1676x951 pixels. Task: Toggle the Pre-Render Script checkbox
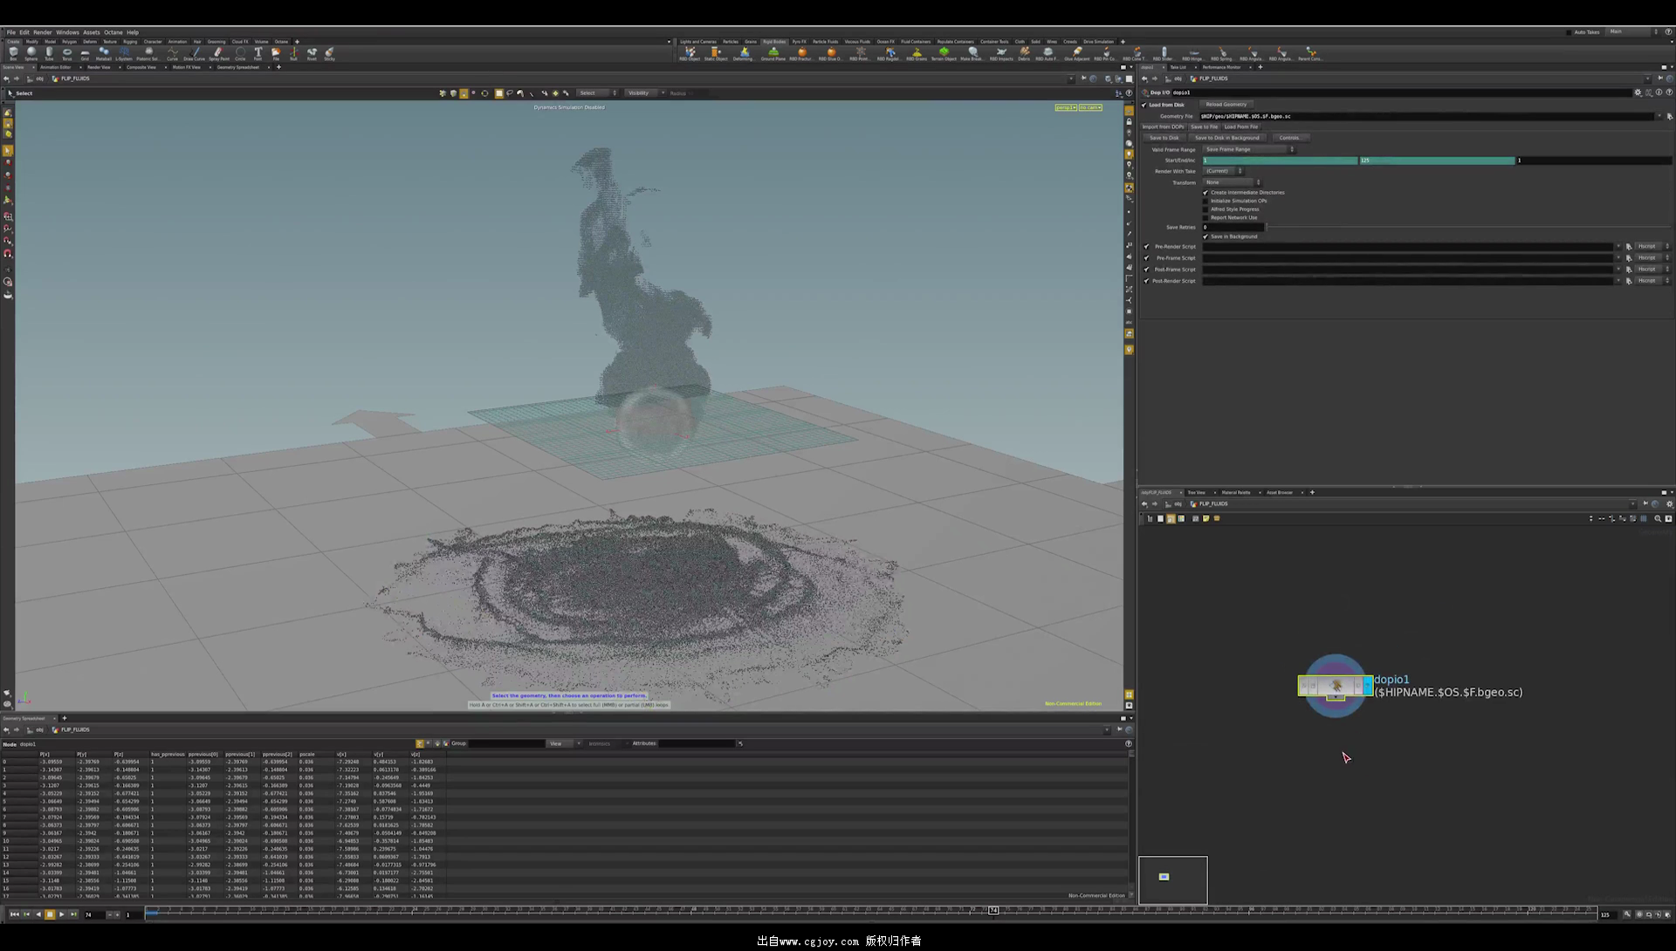click(x=1146, y=247)
